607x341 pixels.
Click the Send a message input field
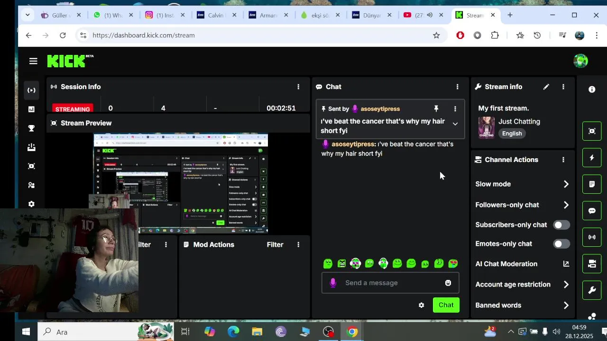(390, 283)
